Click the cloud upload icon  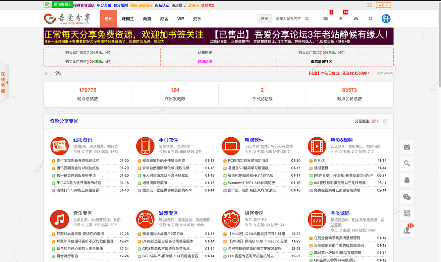pos(356,19)
